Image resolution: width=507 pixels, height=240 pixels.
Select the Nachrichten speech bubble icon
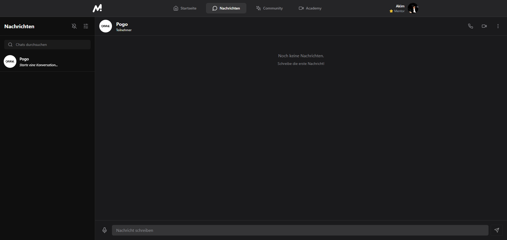click(215, 8)
